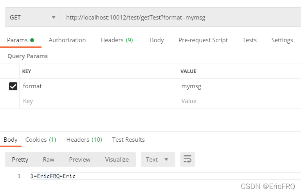
Task: Click the VALUE column header
Action: (x=188, y=71)
